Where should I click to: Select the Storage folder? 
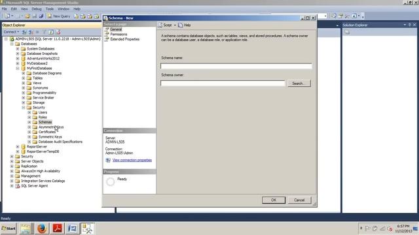click(x=39, y=102)
